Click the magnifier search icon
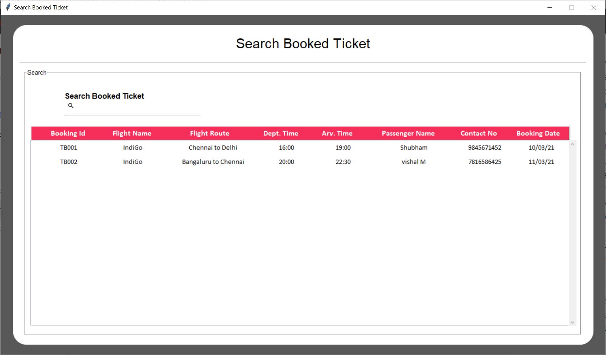The image size is (606, 355). pyautogui.click(x=71, y=106)
